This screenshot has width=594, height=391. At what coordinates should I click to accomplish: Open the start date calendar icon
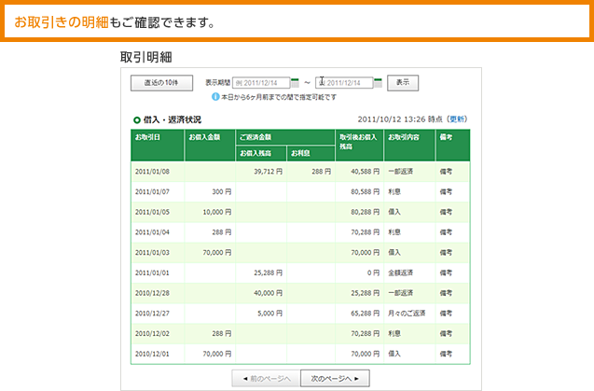[295, 82]
